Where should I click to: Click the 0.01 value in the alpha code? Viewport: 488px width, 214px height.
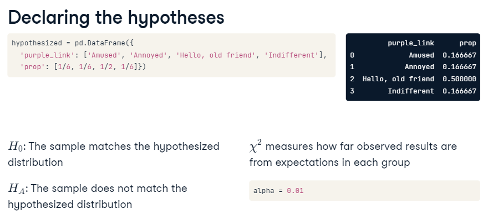click(x=295, y=191)
